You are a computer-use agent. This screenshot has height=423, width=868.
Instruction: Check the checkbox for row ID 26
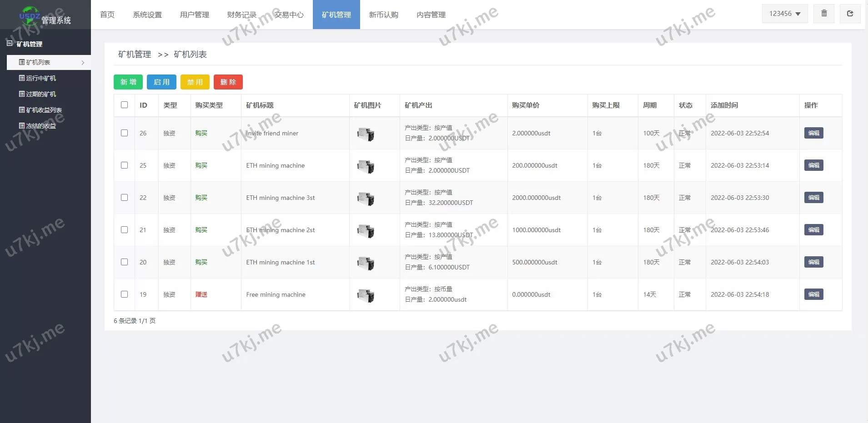click(124, 133)
